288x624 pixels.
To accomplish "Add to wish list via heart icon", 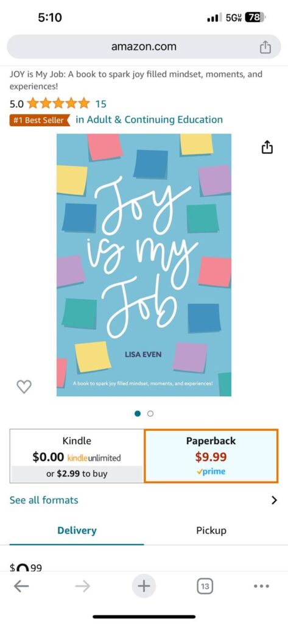I will [24, 386].
